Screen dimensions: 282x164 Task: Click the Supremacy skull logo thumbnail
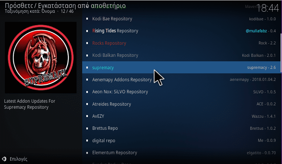click(x=41, y=58)
